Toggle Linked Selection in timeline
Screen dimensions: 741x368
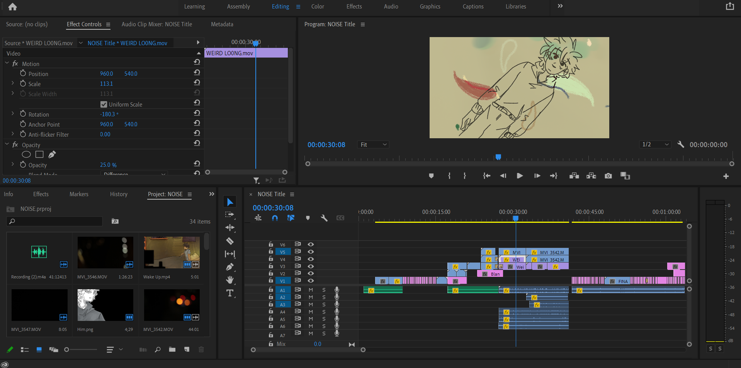[x=291, y=218]
